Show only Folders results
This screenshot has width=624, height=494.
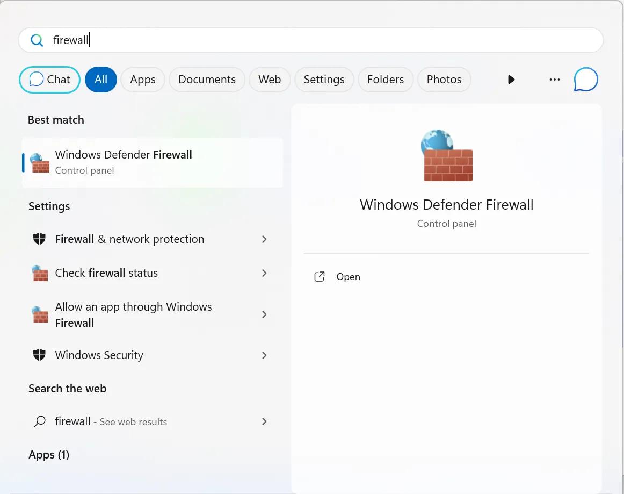(386, 80)
